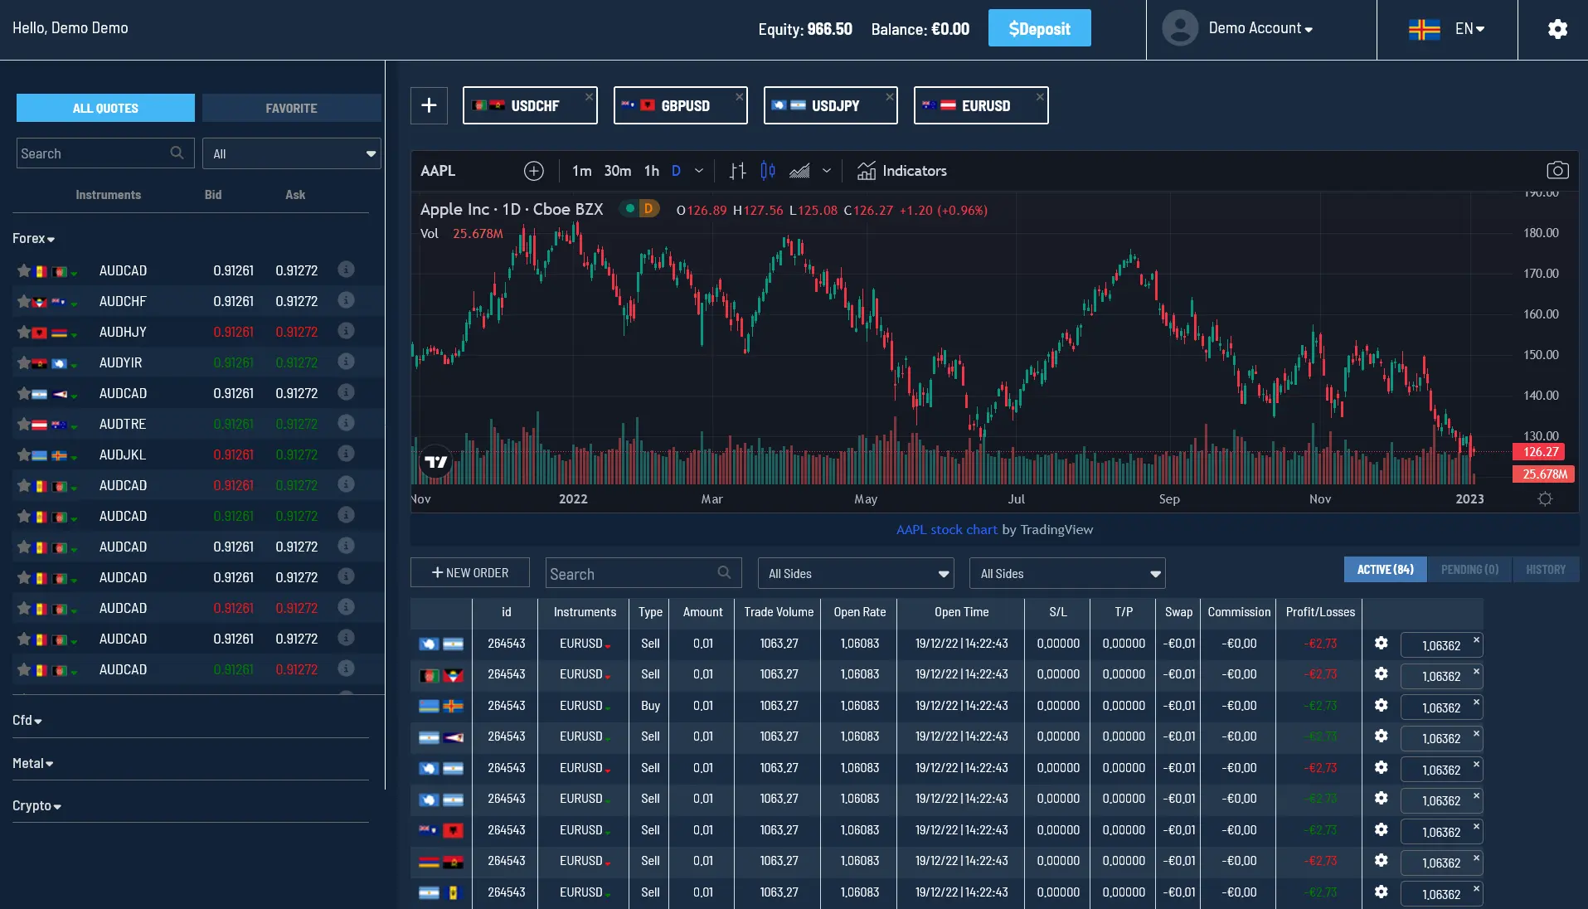Viewport: 1588px width, 909px height.
Task: Close the USDCHF chart tab
Action: click(589, 96)
